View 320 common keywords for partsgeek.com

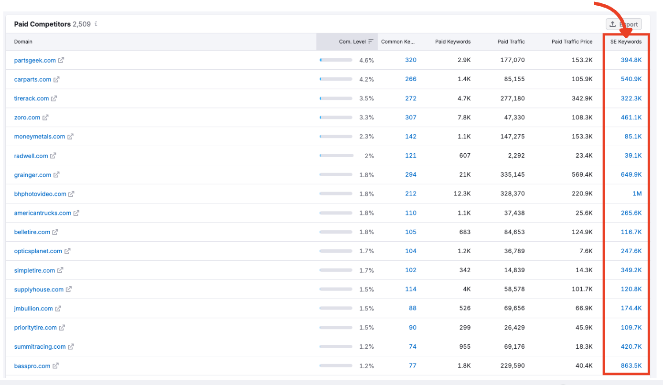pyautogui.click(x=410, y=60)
